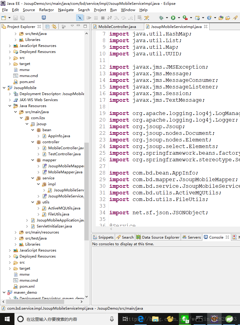Expand the AppInfo.java node

[x=38, y=136]
